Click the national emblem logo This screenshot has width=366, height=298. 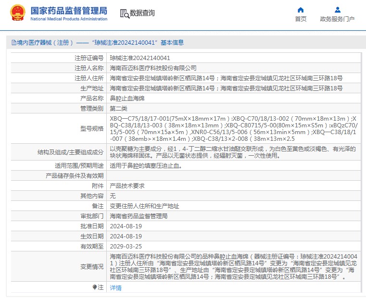click(18, 13)
